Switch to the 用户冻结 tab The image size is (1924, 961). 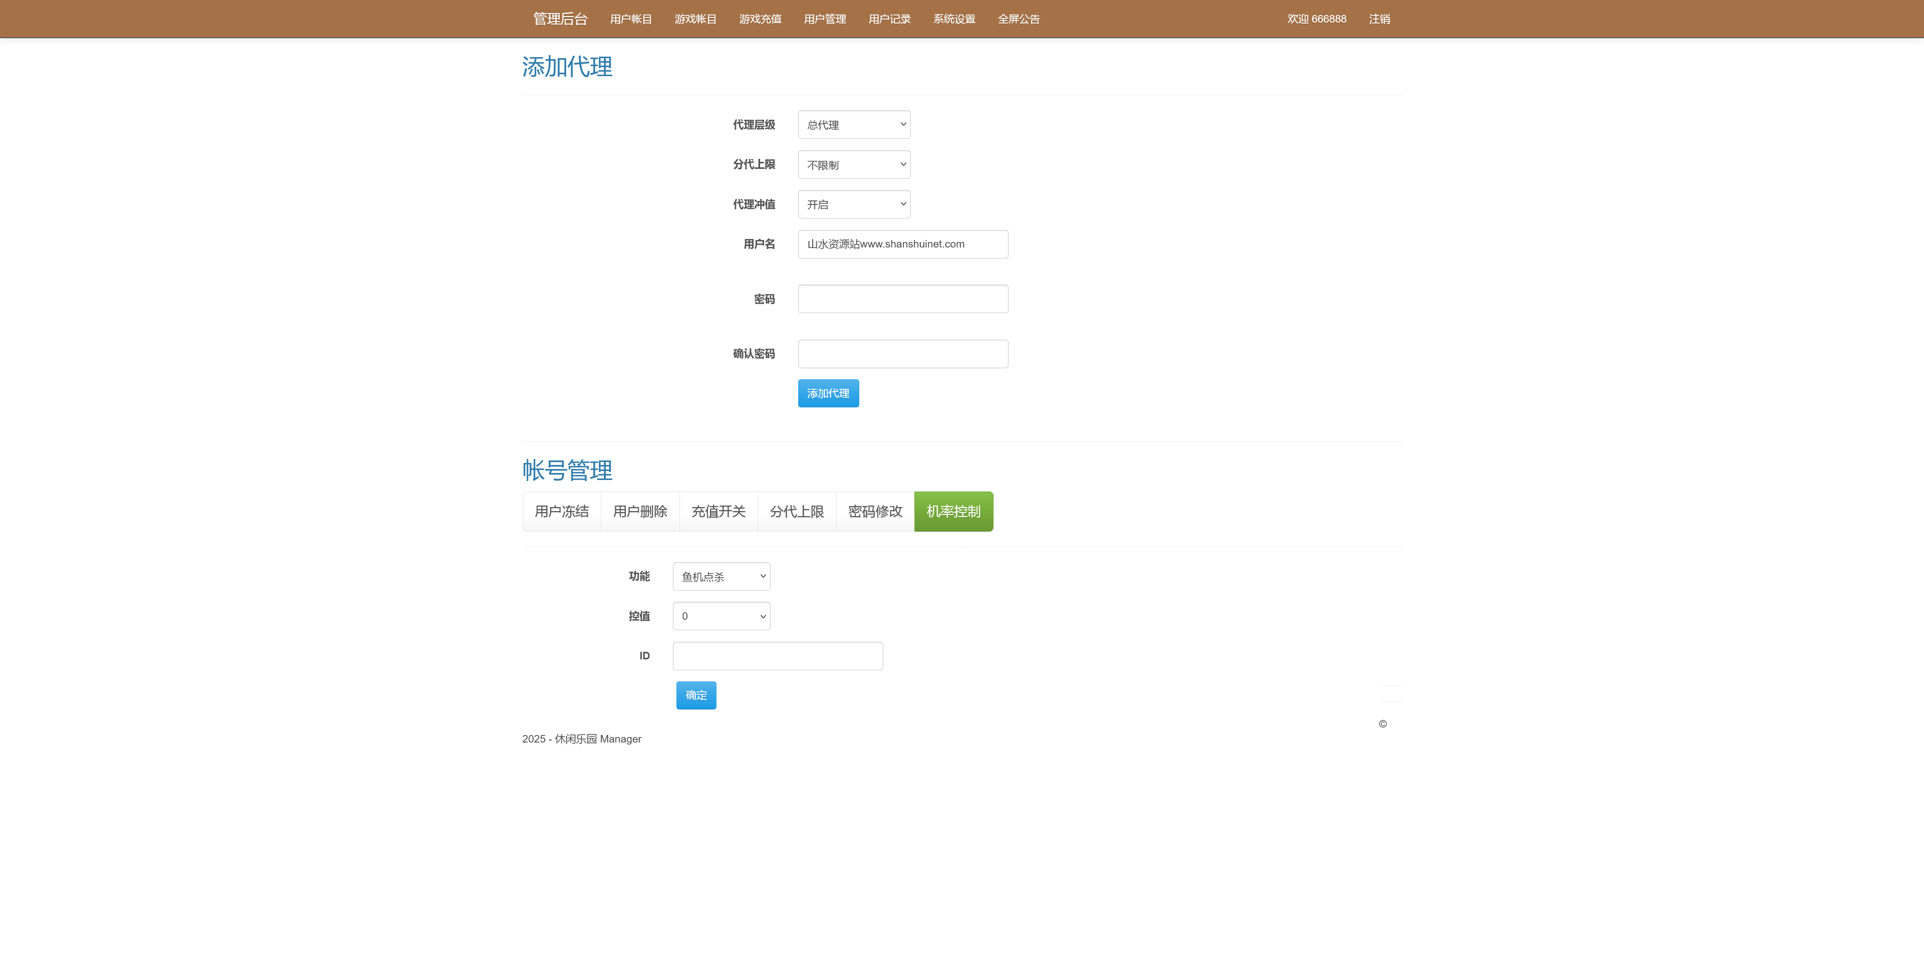pos(561,511)
